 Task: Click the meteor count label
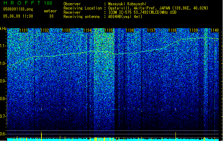point(50,11)
